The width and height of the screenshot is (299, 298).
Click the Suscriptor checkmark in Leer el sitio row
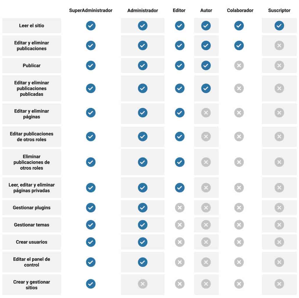pos(279,26)
